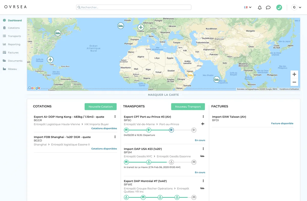Click grey final step of BFWE timeline
The height and width of the screenshot is (201, 307).
click(194, 197)
